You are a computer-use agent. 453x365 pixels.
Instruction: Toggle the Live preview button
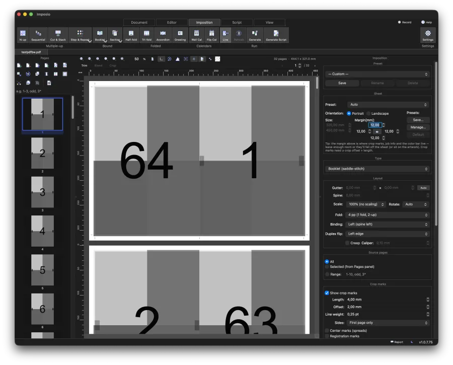(x=225, y=35)
